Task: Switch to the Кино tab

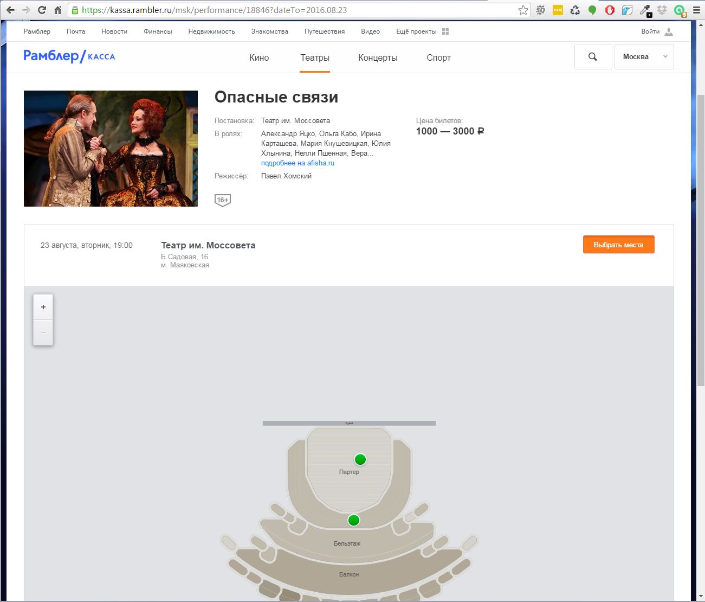Action: 259,57
